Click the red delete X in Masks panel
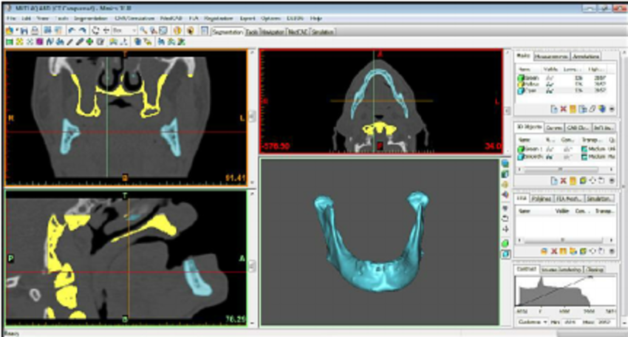 tap(562, 109)
